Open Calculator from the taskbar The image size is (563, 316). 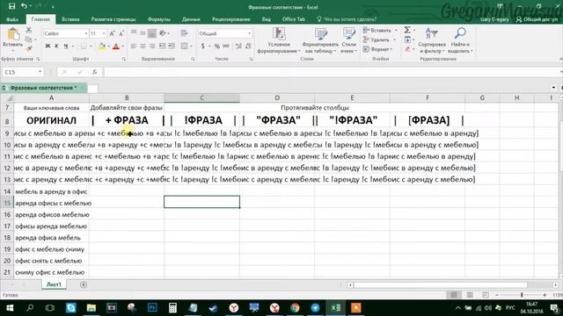[172, 308]
